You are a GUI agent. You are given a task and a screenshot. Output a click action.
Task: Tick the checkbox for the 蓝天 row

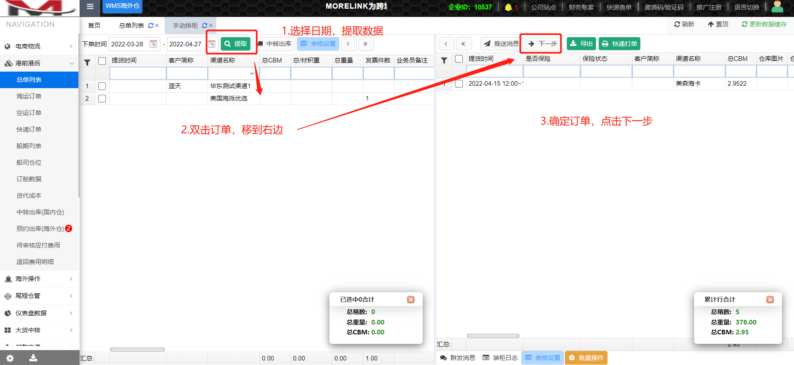coord(102,86)
